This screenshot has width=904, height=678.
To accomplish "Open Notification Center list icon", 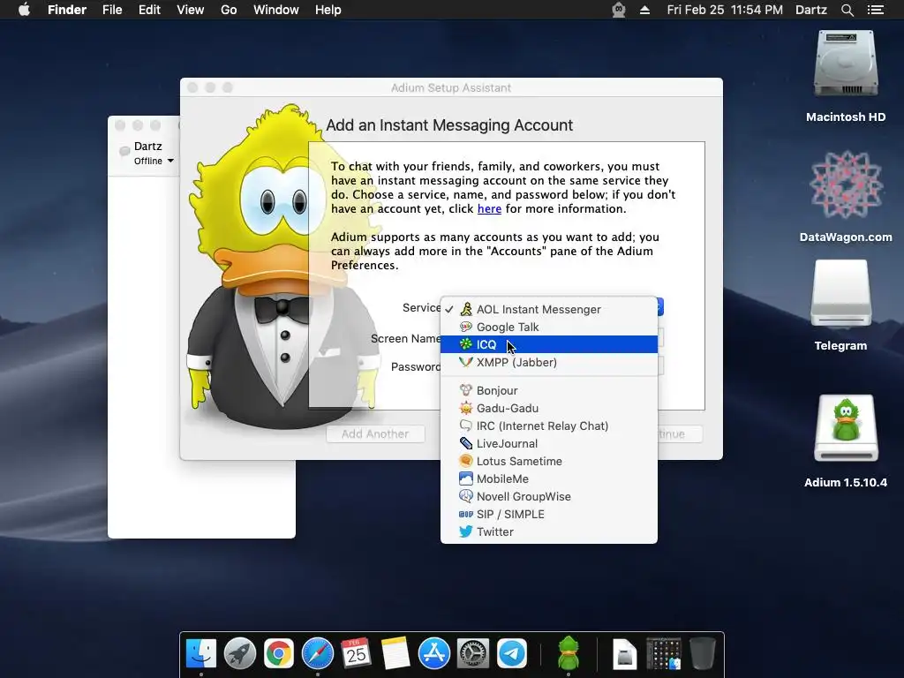I will [876, 10].
